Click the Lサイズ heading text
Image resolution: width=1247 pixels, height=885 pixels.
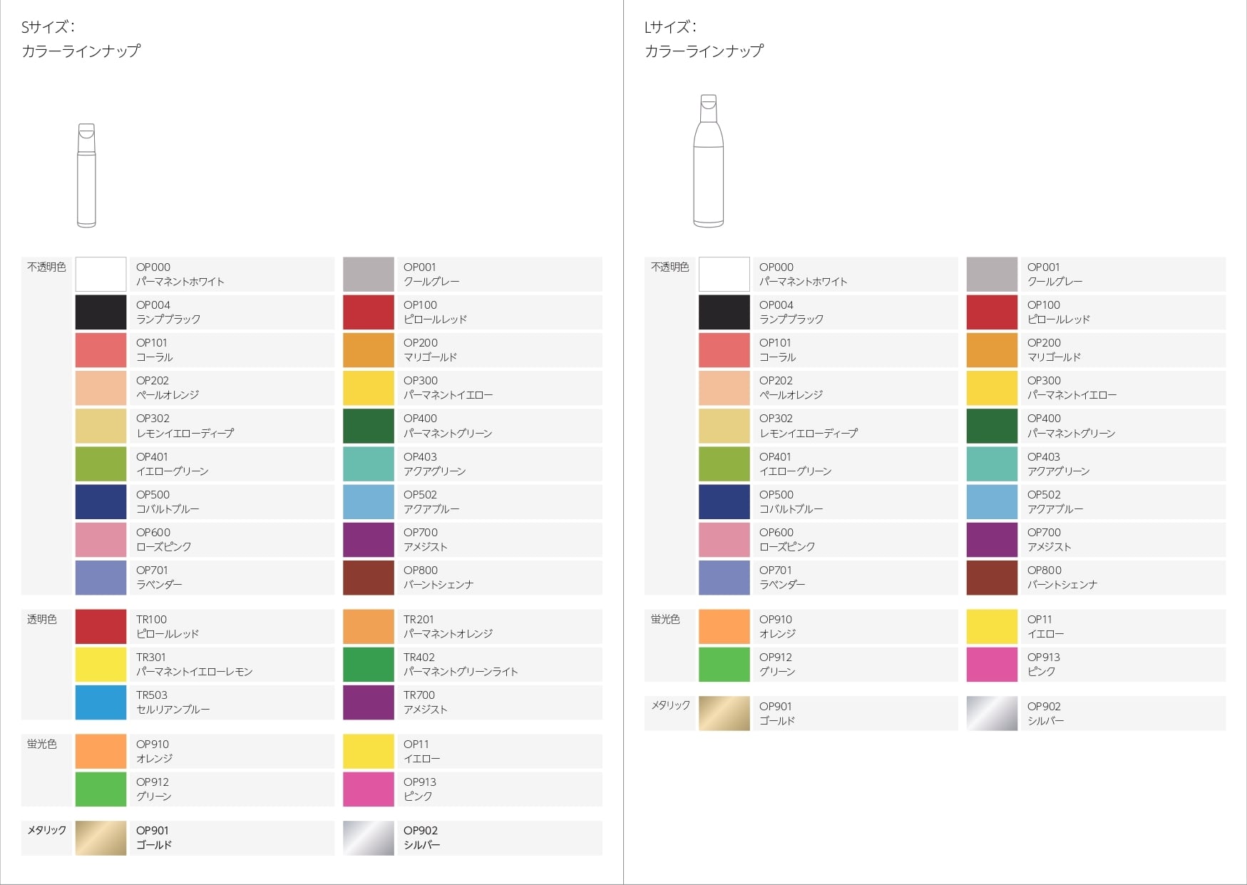(x=671, y=27)
